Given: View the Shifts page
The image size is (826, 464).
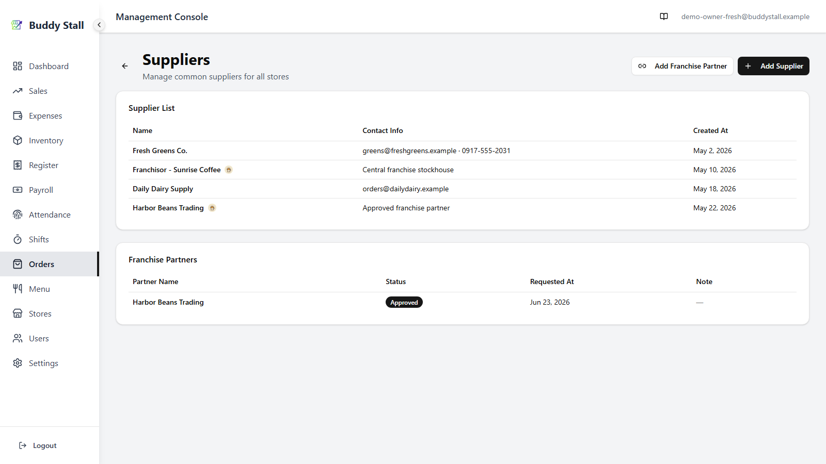Looking at the screenshot, I should click(x=50, y=239).
